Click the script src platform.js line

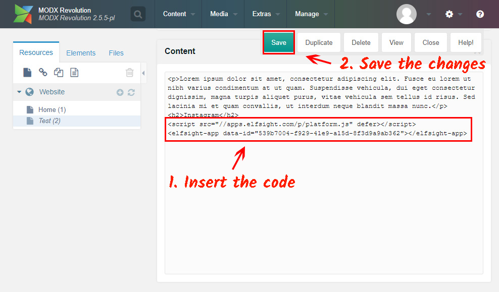(x=292, y=124)
